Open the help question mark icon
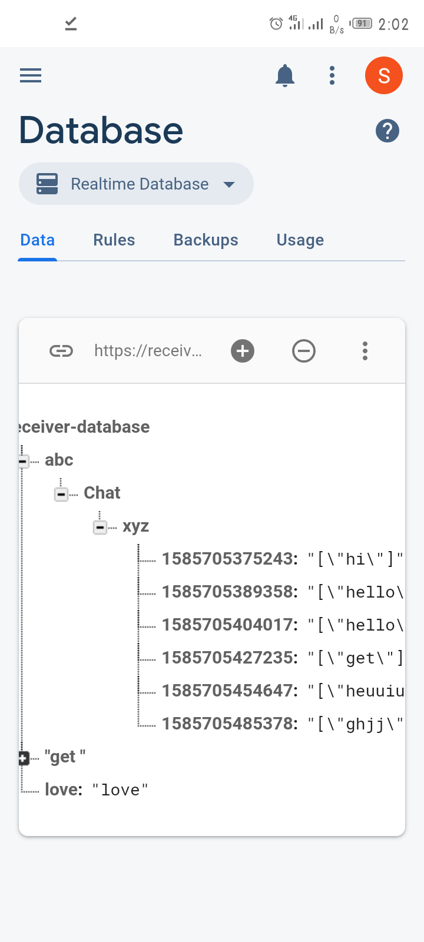The image size is (424, 942). click(x=387, y=131)
